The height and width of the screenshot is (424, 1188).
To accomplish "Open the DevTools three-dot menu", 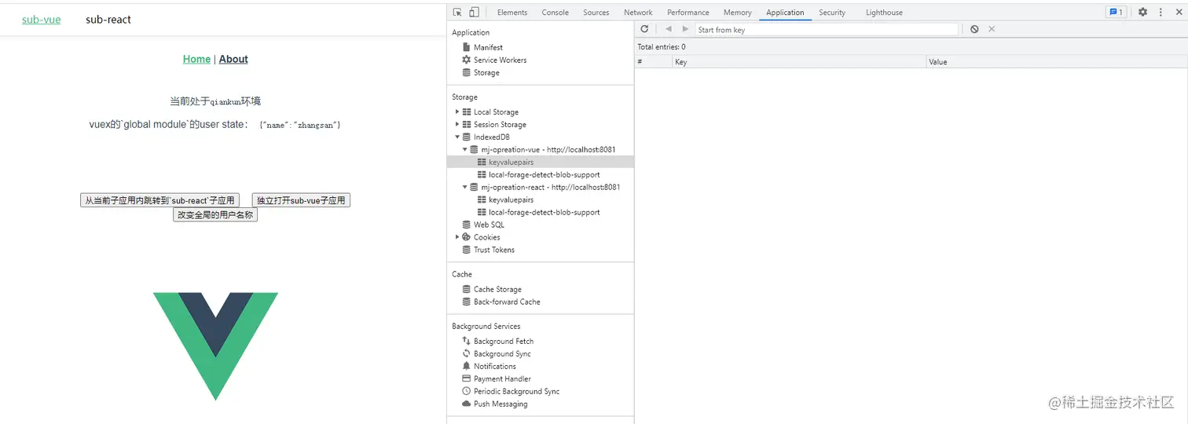I will (x=1160, y=12).
